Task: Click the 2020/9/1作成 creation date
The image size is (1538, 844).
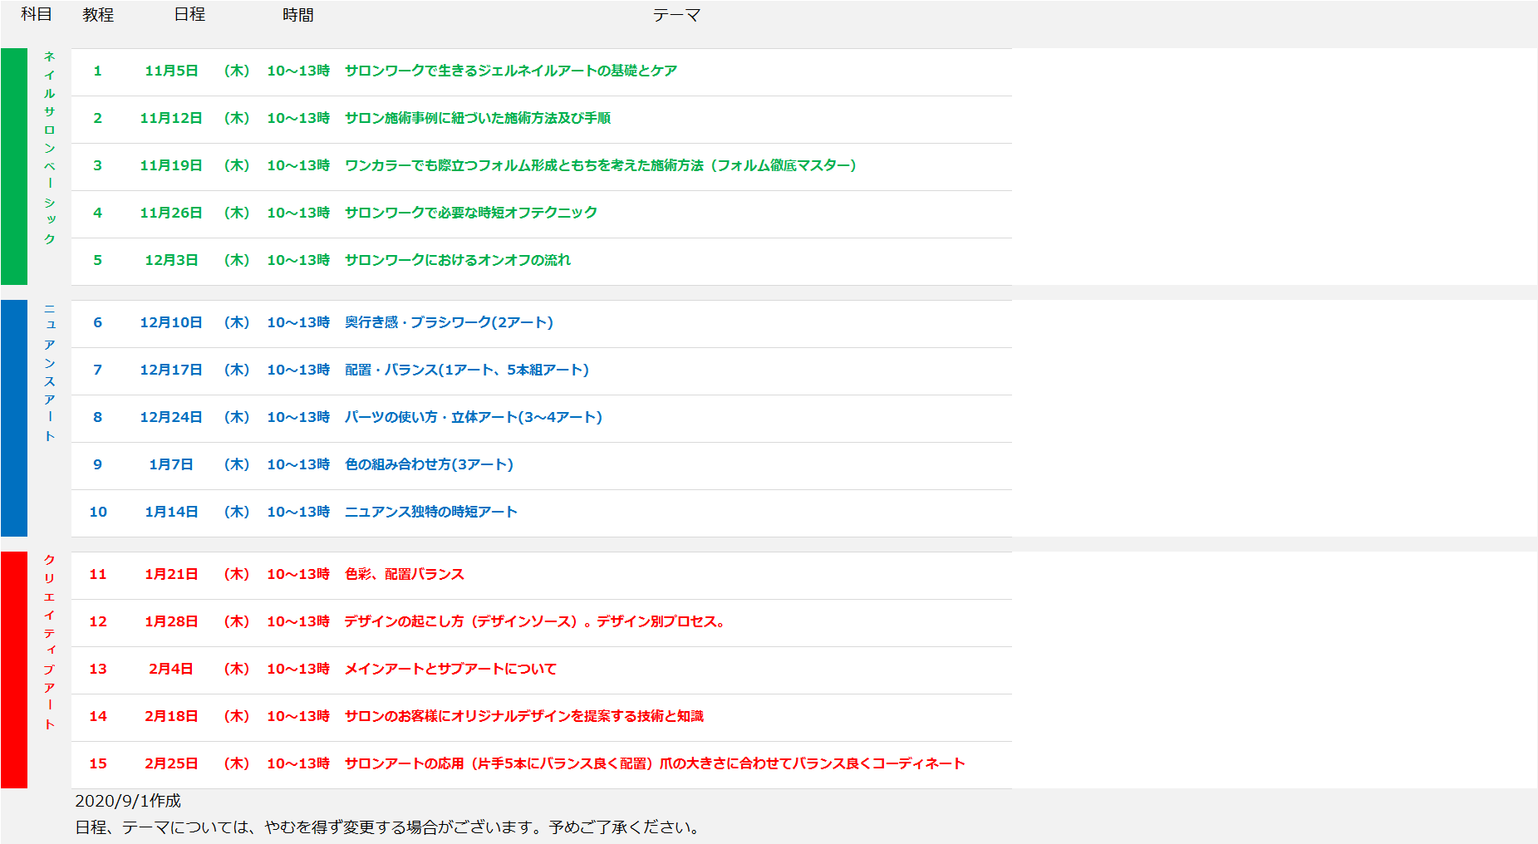Action: tap(128, 801)
